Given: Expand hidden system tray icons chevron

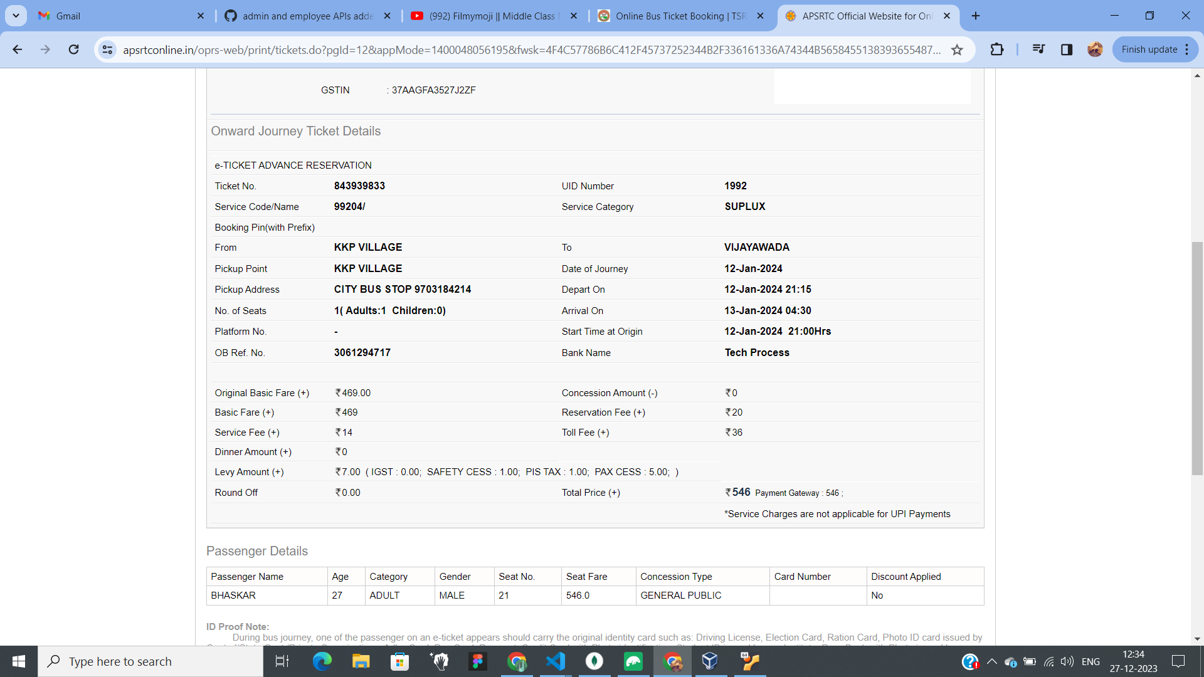Looking at the screenshot, I should (991, 661).
